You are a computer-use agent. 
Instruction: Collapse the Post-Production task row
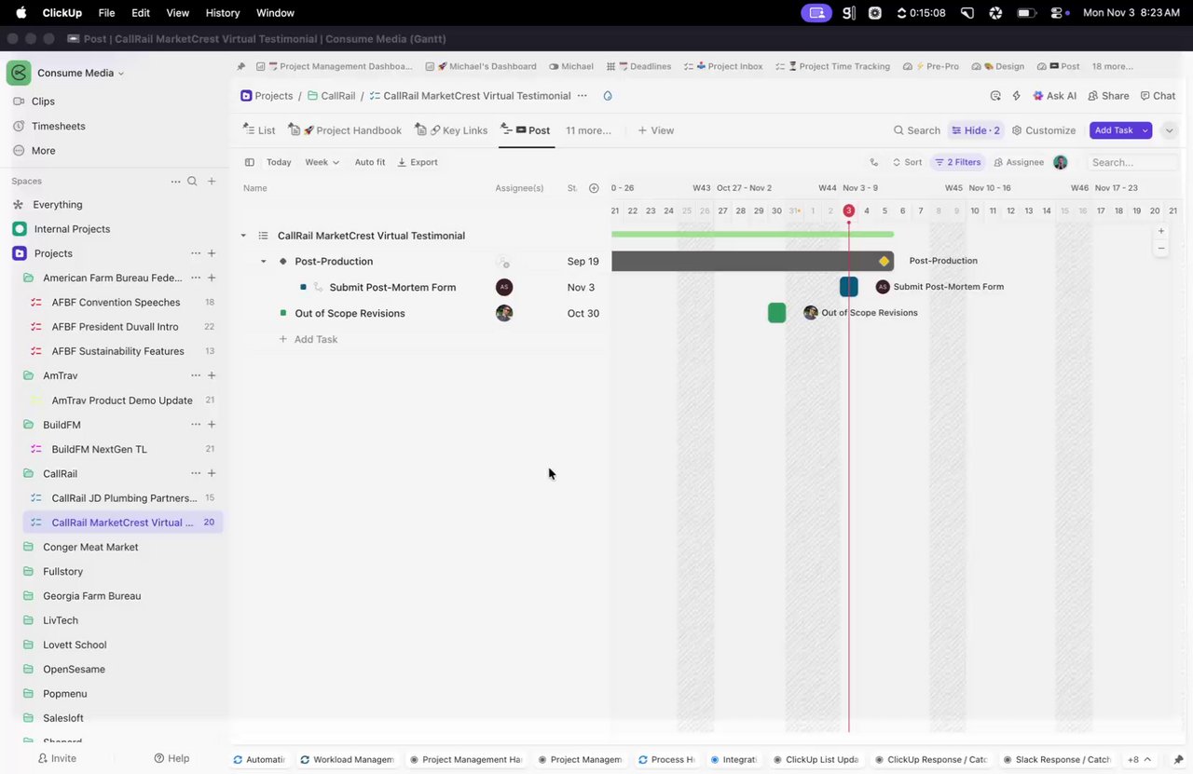tap(264, 262)
